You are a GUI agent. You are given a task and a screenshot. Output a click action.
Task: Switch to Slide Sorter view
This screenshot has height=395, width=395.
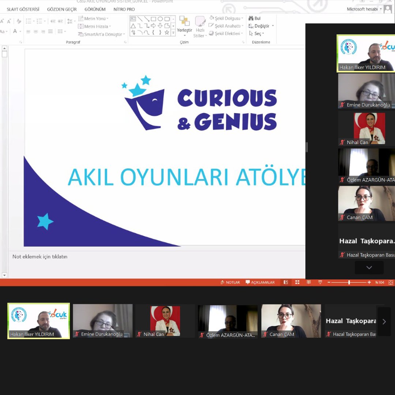pyautogui.click(x=297, y=282)
